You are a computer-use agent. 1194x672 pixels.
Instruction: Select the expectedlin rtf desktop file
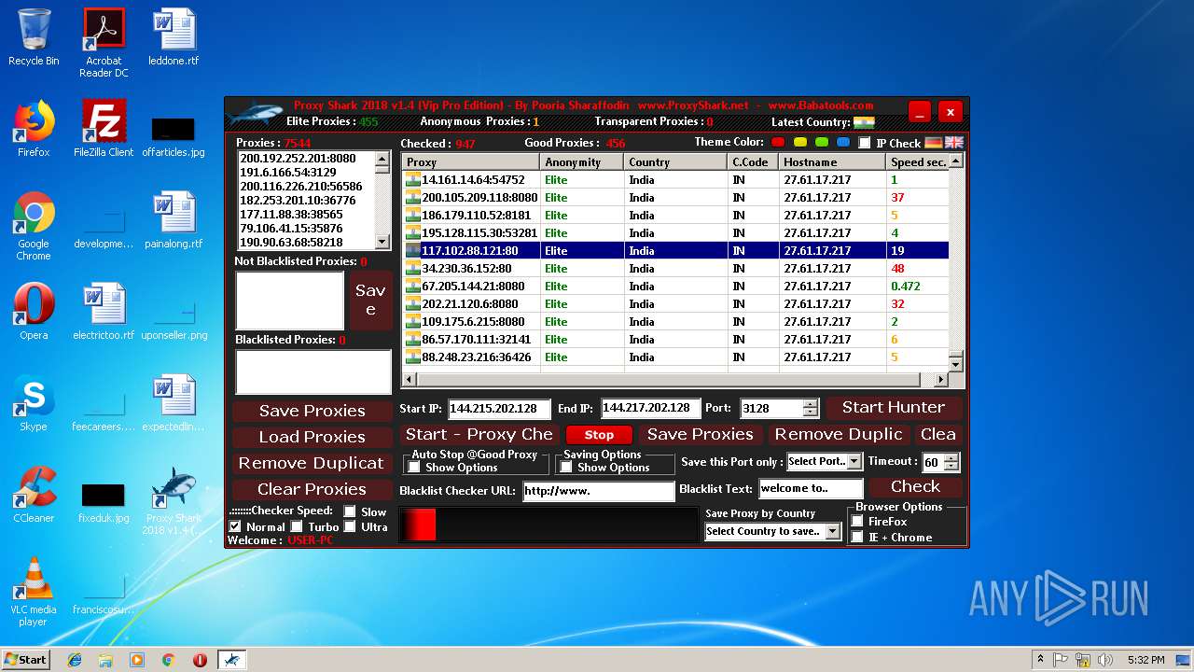point(174,403)
